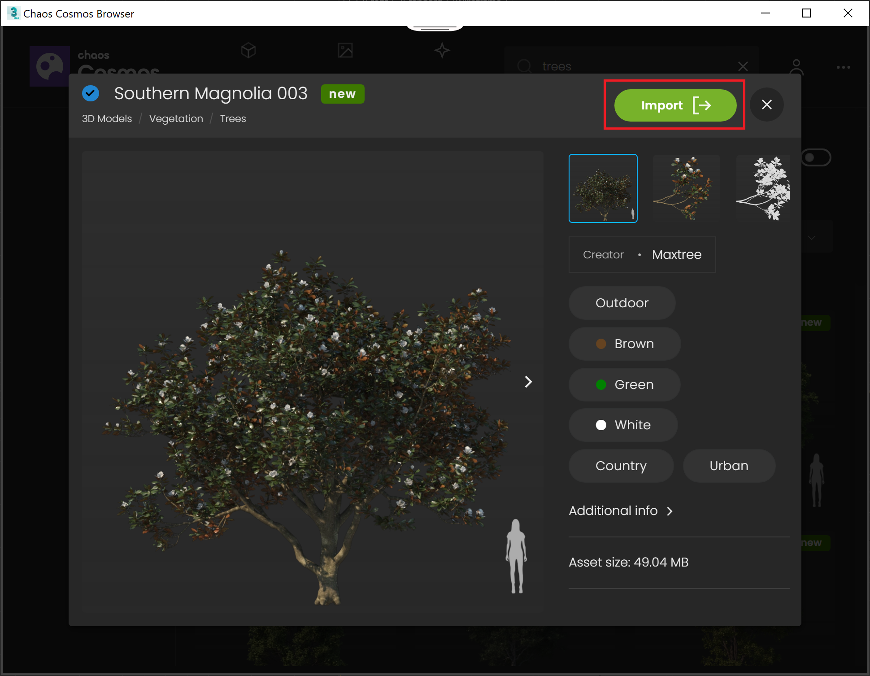Click the next-image arrow chevron
Image resolution: width=870 pixels, height=676 pixels.
tap(528, 382)
